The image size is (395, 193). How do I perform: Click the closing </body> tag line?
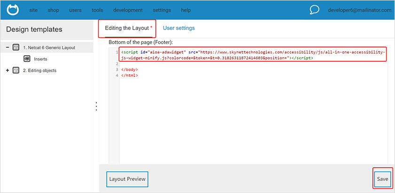(x=130, y=70)
